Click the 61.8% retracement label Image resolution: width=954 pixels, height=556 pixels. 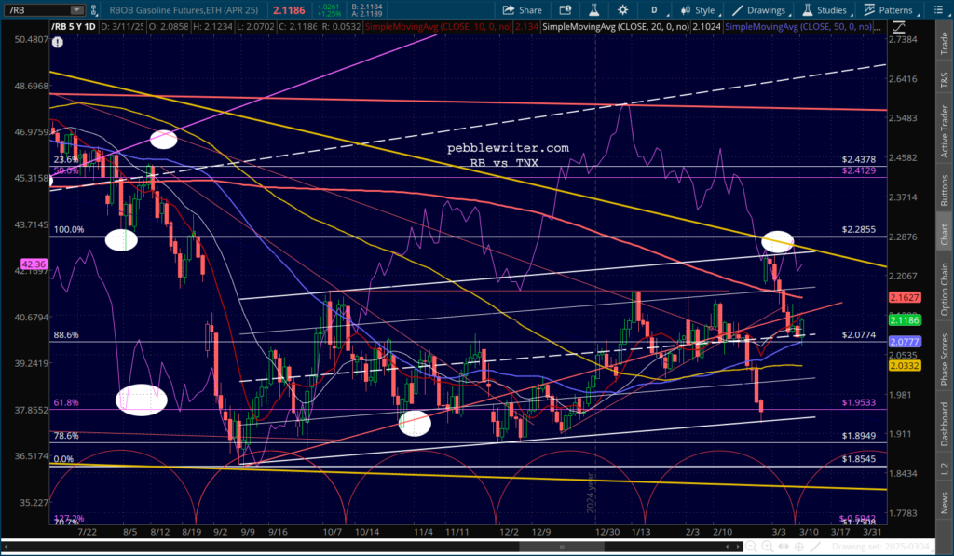[x=66, y=402]
